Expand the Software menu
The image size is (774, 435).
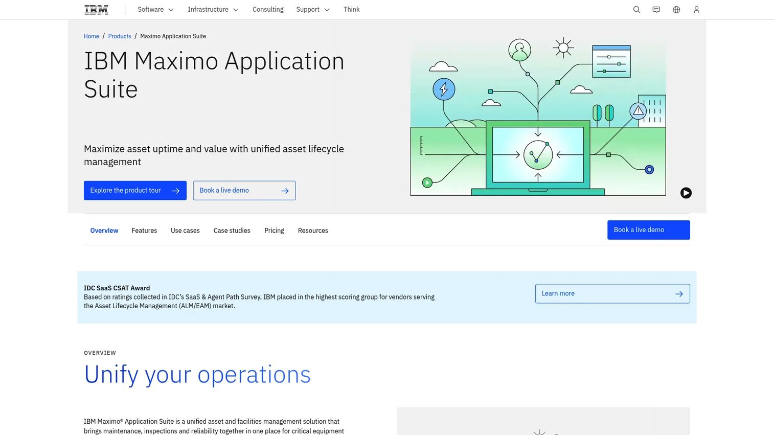(x=155, y=10)
